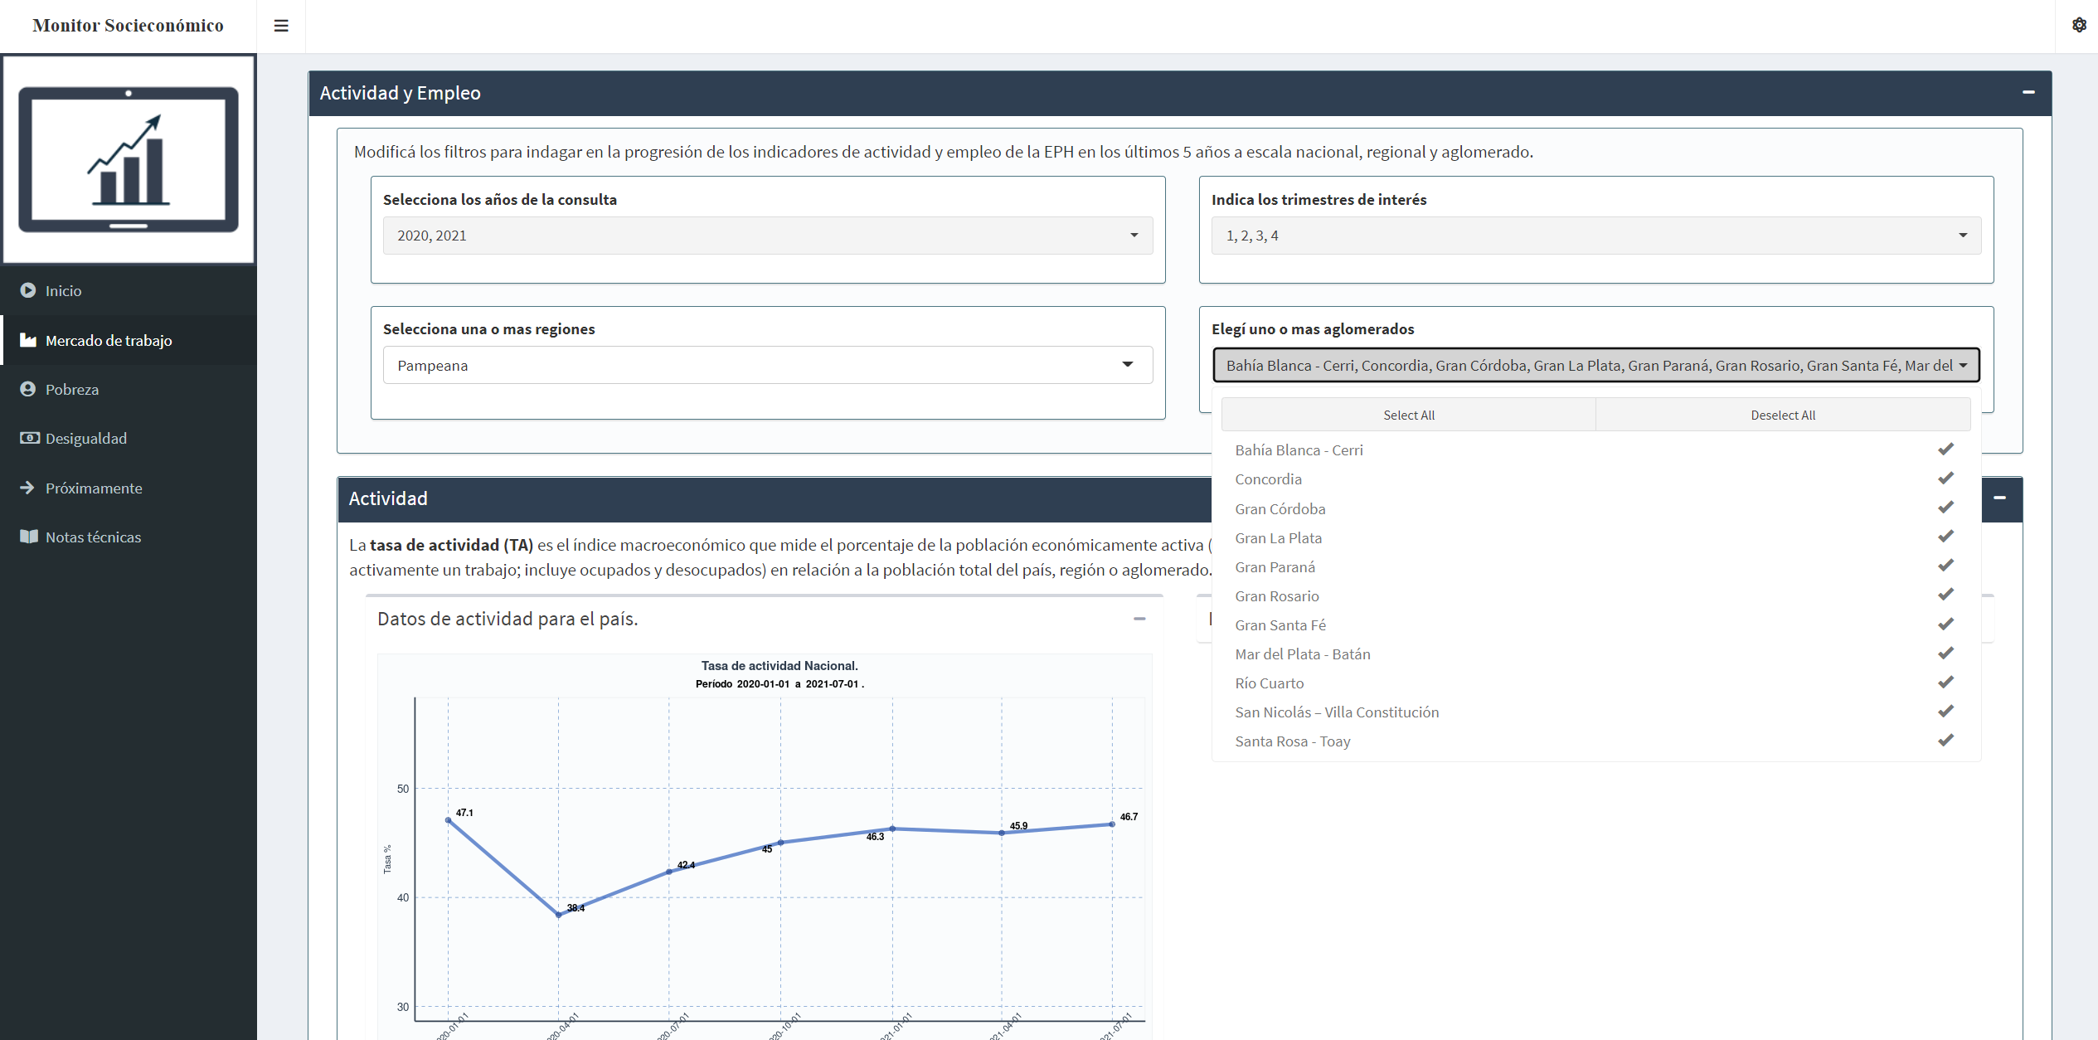Uncheck Gran Córdoba in aglomerados list

(1280, 509)
